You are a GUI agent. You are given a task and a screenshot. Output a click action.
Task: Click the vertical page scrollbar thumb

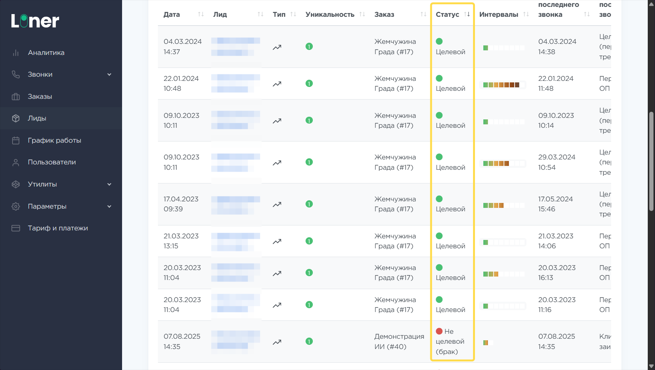coord(651,161)
